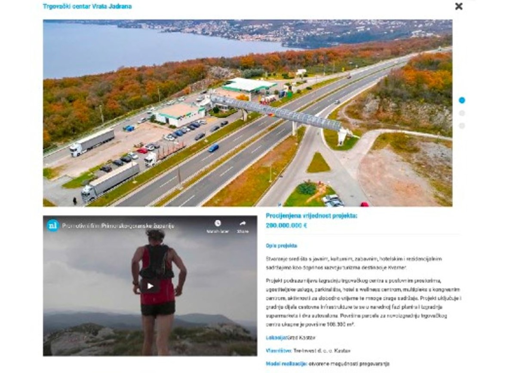516x373 pixels.
Task: Click the Lokacija label
Action: pyautogui.click(x=276, y=338)
